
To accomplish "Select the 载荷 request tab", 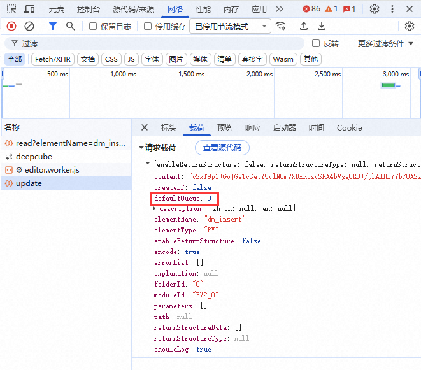I will pyautogui.click(x=197, y=128).
